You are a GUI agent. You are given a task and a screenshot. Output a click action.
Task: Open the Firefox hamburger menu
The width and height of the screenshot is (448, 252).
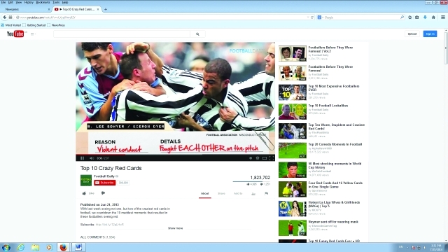coord(443,17)
